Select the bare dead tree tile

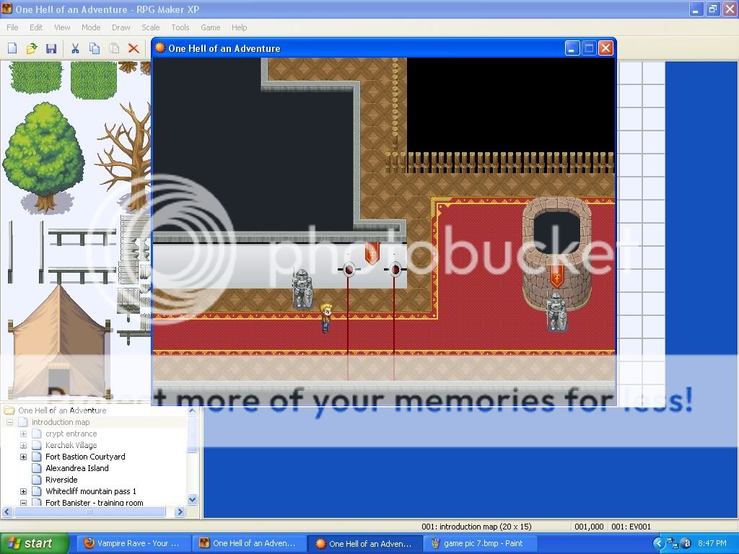coord(125,157)
